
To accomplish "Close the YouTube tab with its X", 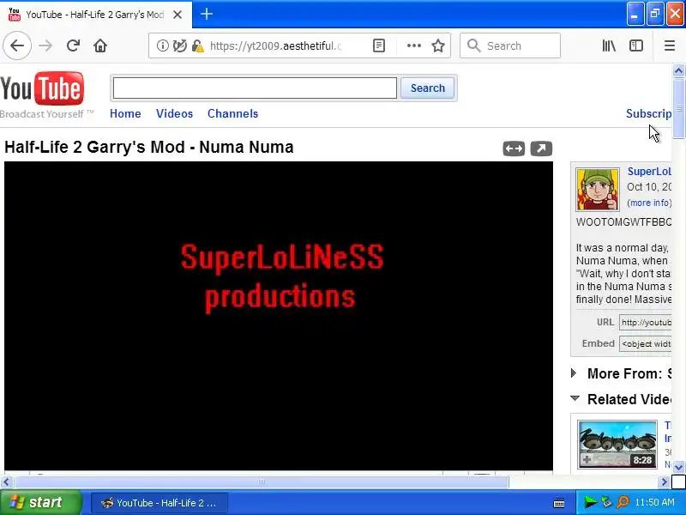I will coord(178,15).
